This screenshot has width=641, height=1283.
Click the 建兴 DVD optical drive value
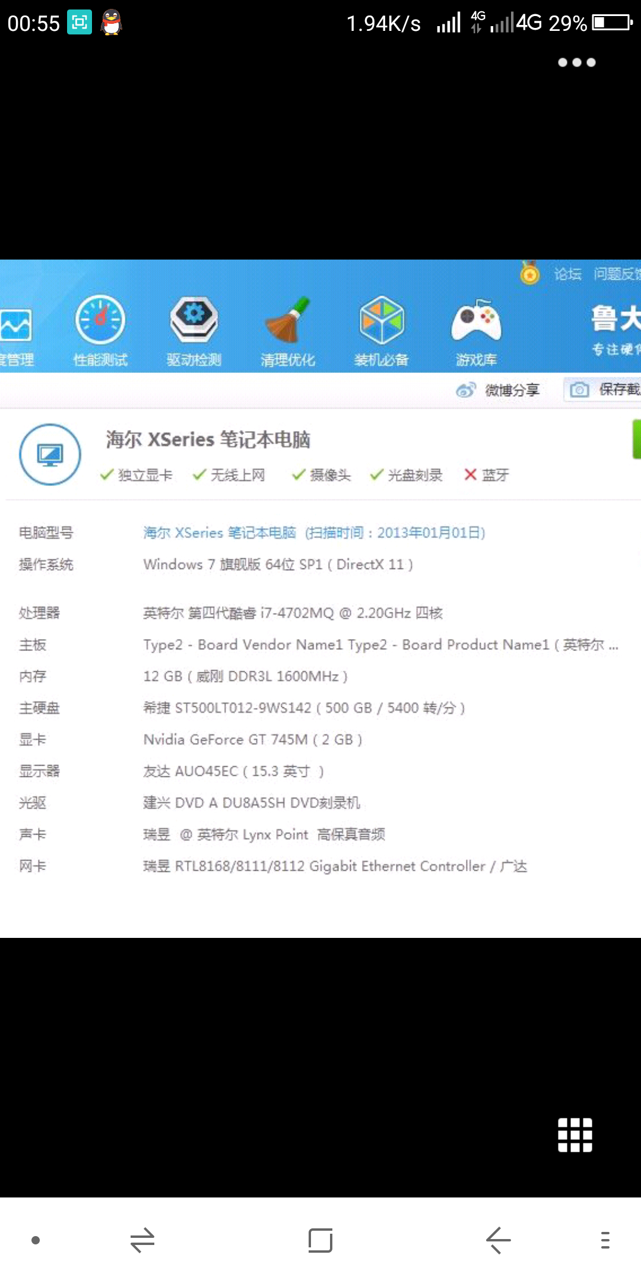pyautogui.click(x=252, y=802)
